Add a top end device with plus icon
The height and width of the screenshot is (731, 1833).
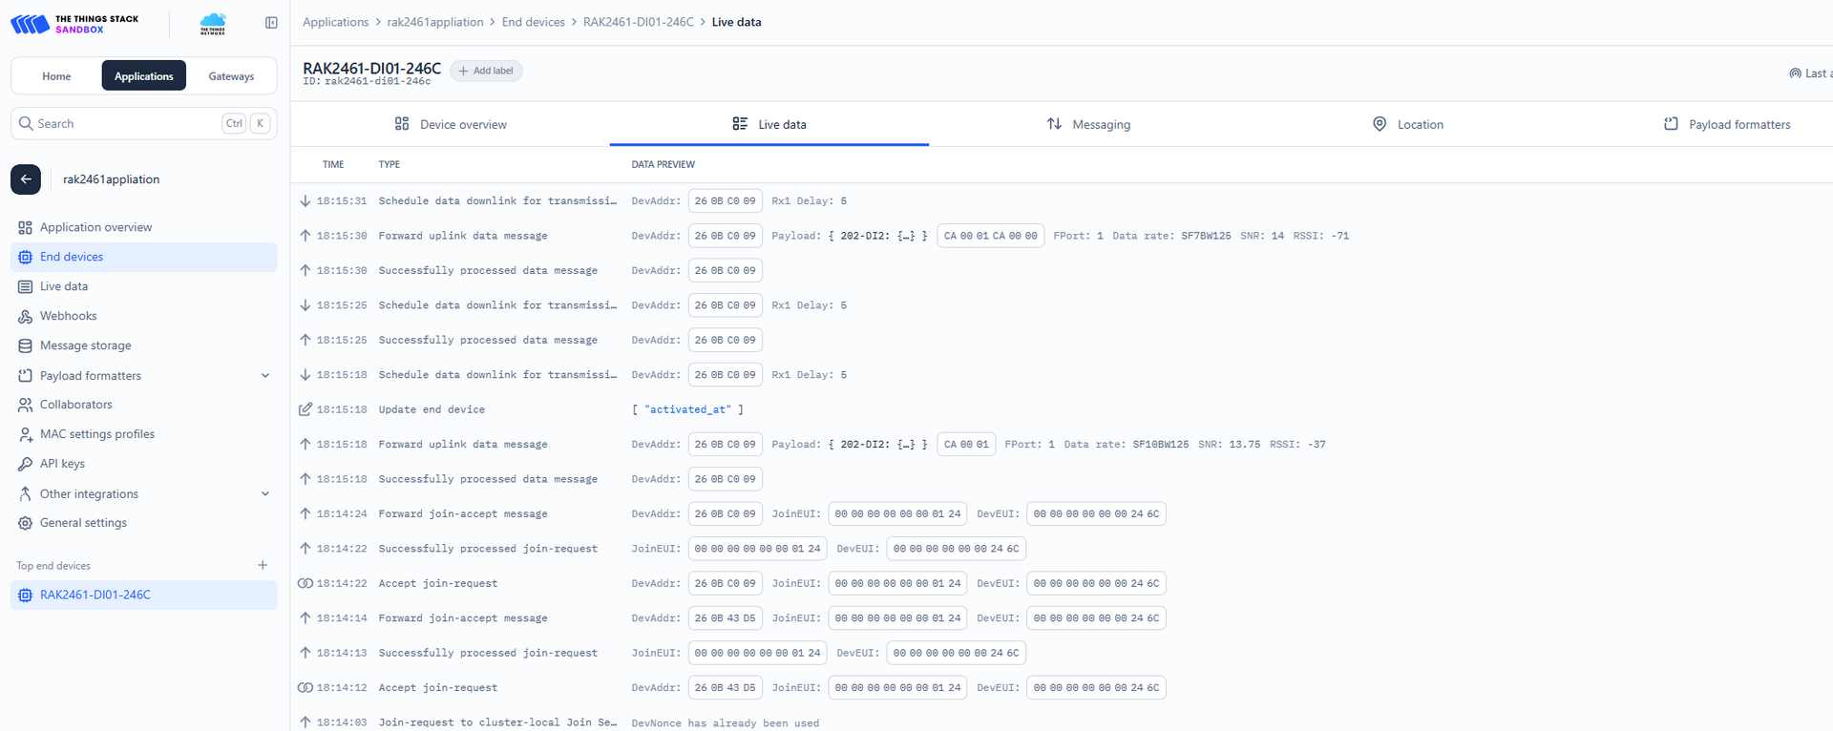[263, 566]
